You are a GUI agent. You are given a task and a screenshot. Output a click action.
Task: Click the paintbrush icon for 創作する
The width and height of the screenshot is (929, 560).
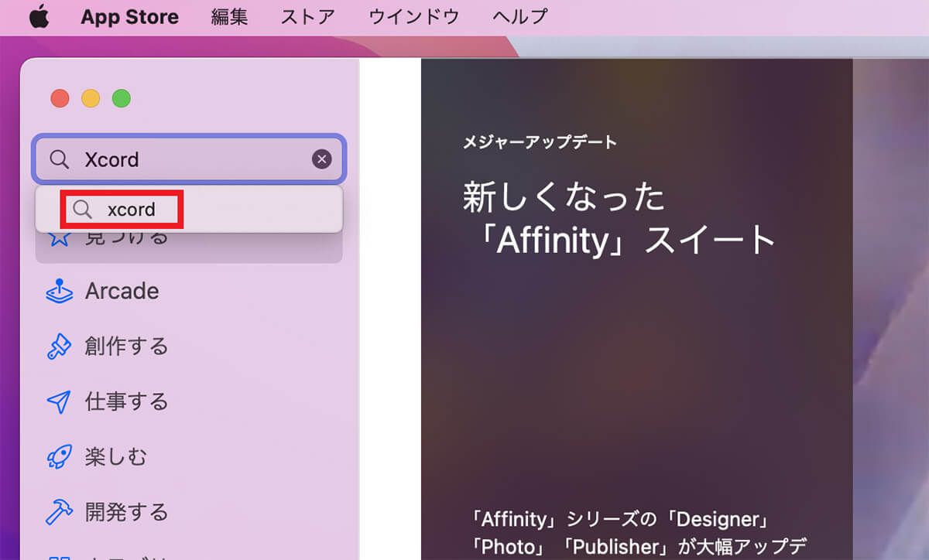tap(60, 347)
